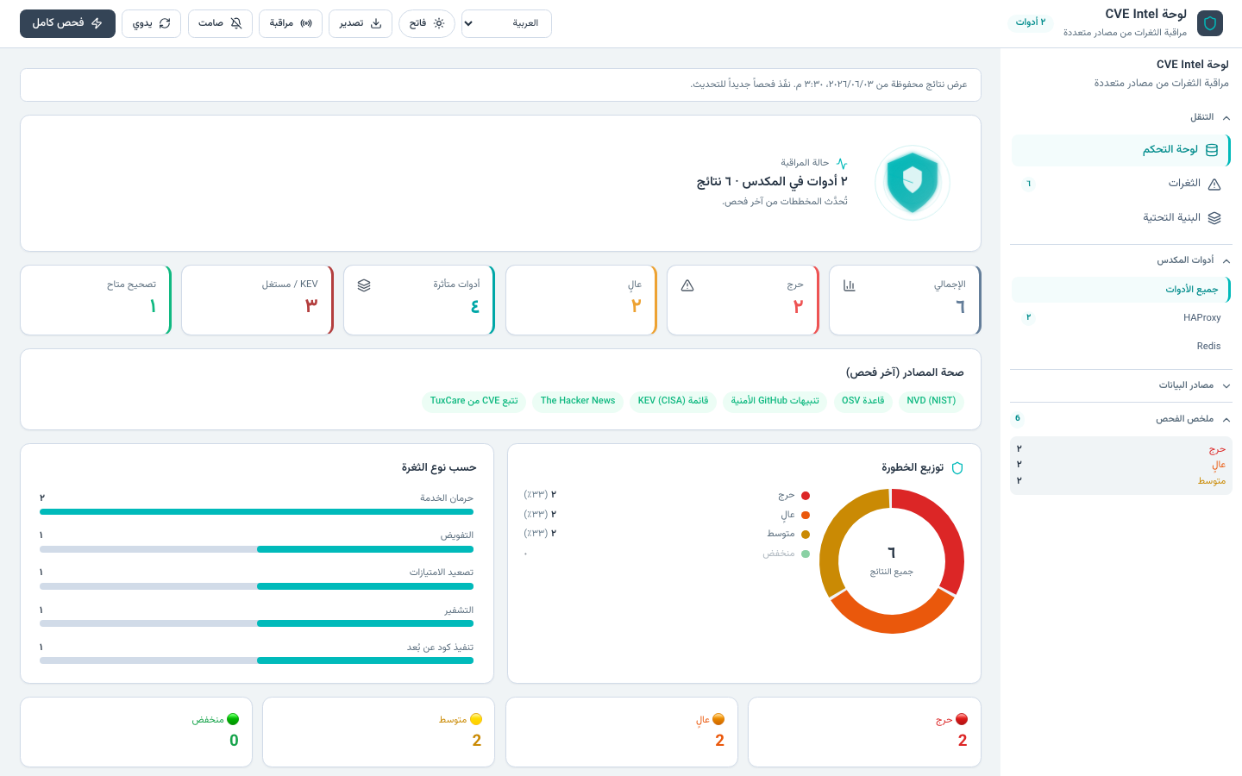Click the orange عالٍ legend swatch
This screenshot has width=1242, height=776.
pyautogui.click(x=806, y=515)
